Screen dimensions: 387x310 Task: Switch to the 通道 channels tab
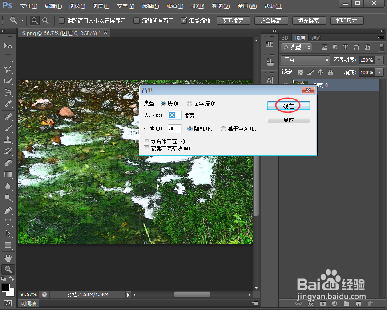tap(317, 38)
